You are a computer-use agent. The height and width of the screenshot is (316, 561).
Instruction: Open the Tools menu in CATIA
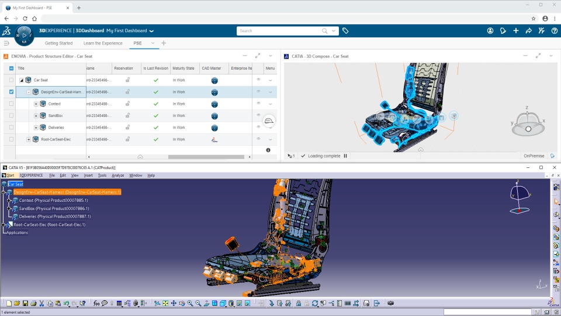tap(102, 175)
